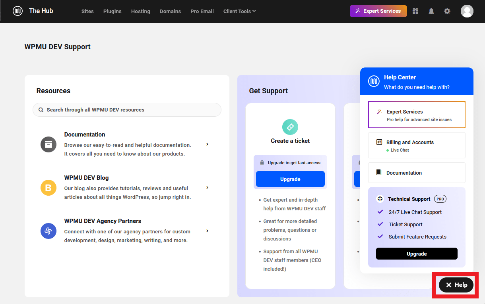Expand the Documentation resource chevron
Image resolution: width=485 pixels, height=304 pixels.
point(207,144)
